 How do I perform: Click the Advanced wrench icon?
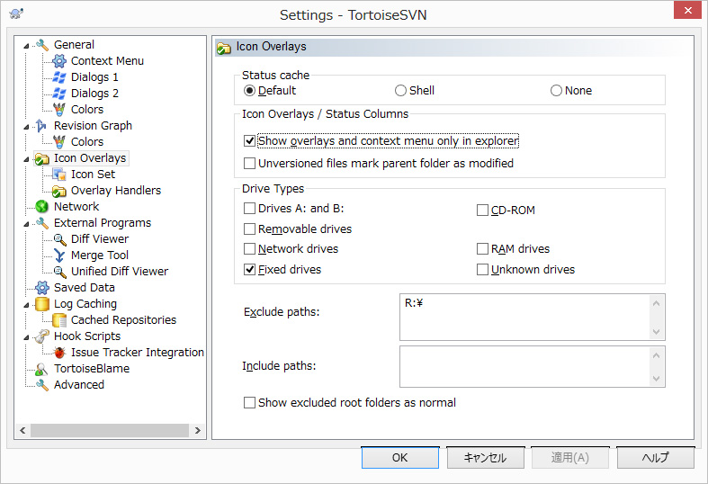42,385
